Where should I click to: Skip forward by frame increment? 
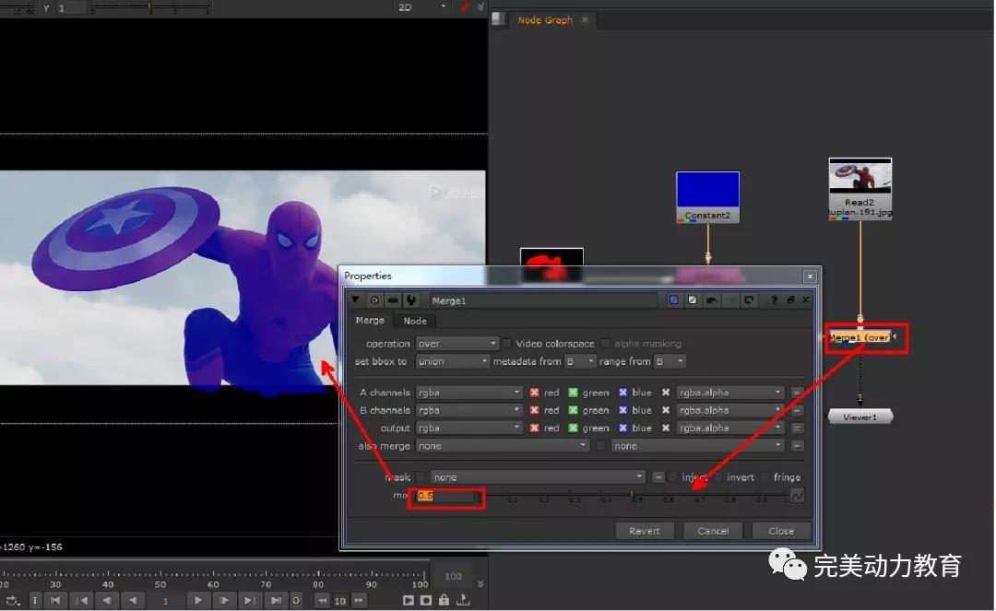coord(359,600)
